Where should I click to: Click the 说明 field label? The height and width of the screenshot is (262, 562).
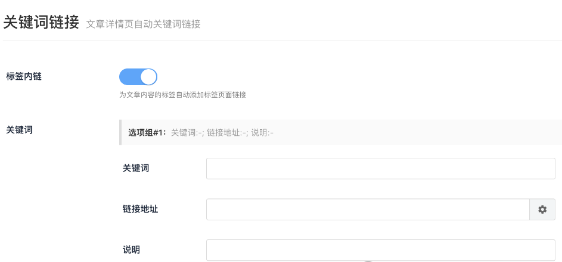click(x=131, y=250)
